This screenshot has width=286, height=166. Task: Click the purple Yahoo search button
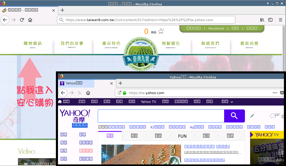click(x=234, y=116)
